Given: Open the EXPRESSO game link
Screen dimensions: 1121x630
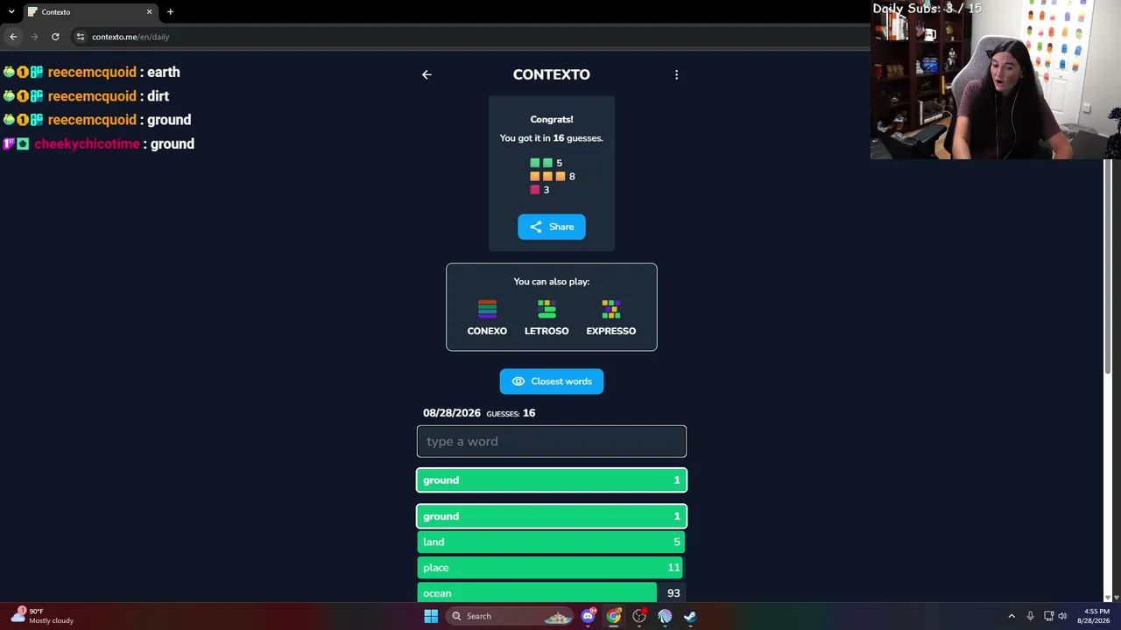Looking at the screenshot, I should point(611,318).
